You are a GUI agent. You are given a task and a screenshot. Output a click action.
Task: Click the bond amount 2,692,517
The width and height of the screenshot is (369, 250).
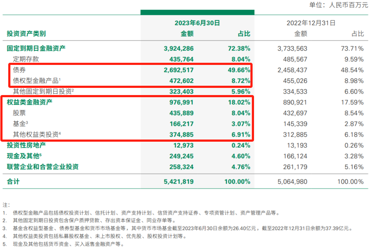[179, 70]
